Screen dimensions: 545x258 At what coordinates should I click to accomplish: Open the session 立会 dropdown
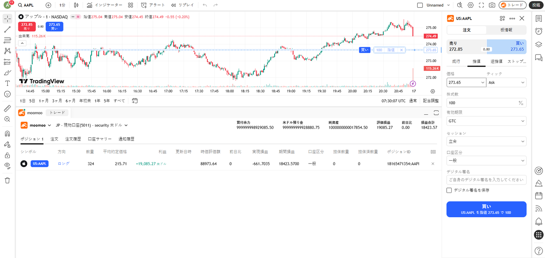click(486, 142)
